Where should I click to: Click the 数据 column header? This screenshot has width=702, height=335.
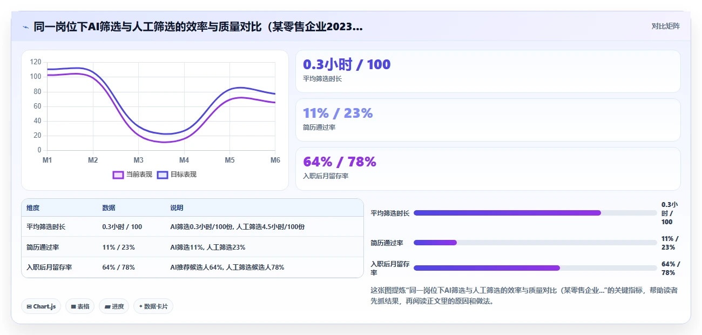click(x=109, y=208)
